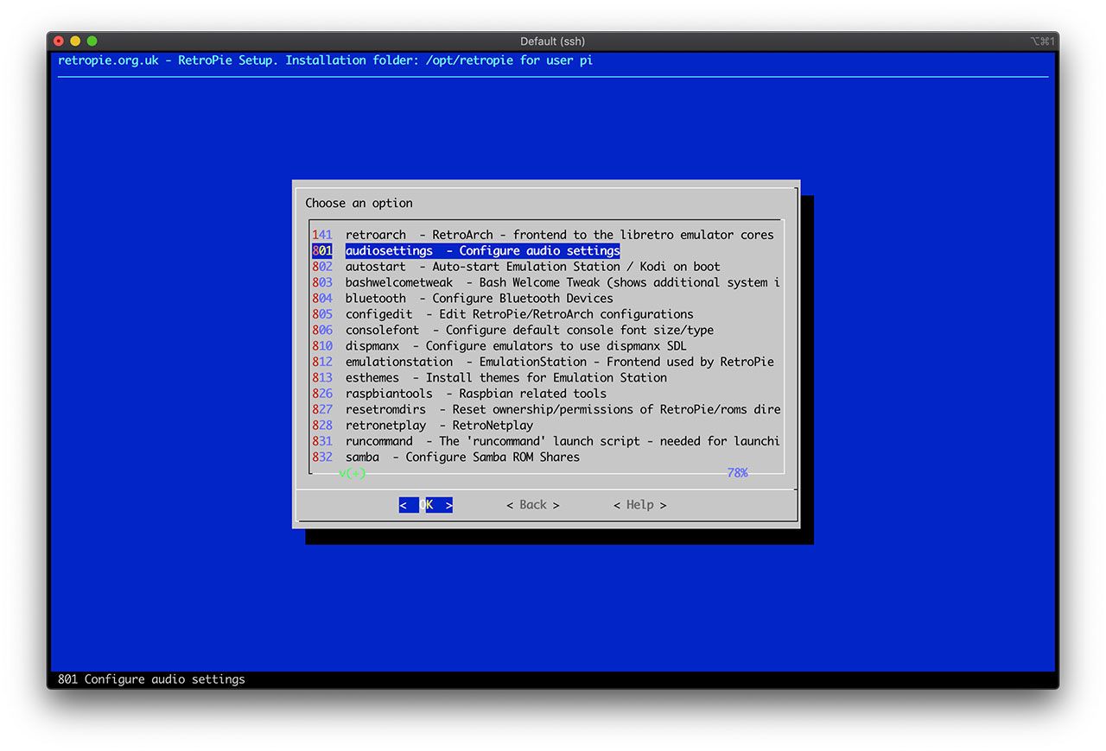1106x751 pixels.
Task: Click the Help button
Action: 639,505
